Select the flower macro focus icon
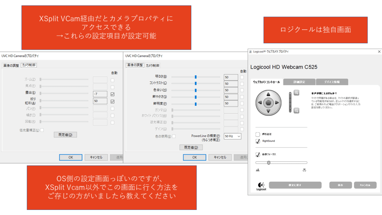This screenshot has height=215, width=382. (304, 170)
